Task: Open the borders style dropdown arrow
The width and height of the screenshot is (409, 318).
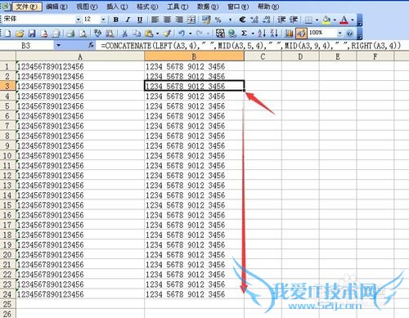Action: [x=317, y=20]
